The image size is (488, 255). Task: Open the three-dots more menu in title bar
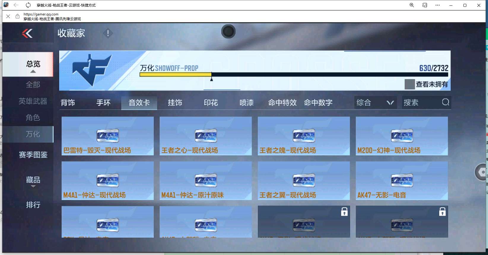tap(438, 5)
